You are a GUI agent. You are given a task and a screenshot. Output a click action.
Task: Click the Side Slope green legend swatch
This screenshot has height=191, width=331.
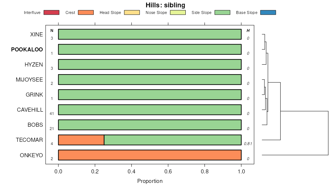222,12
